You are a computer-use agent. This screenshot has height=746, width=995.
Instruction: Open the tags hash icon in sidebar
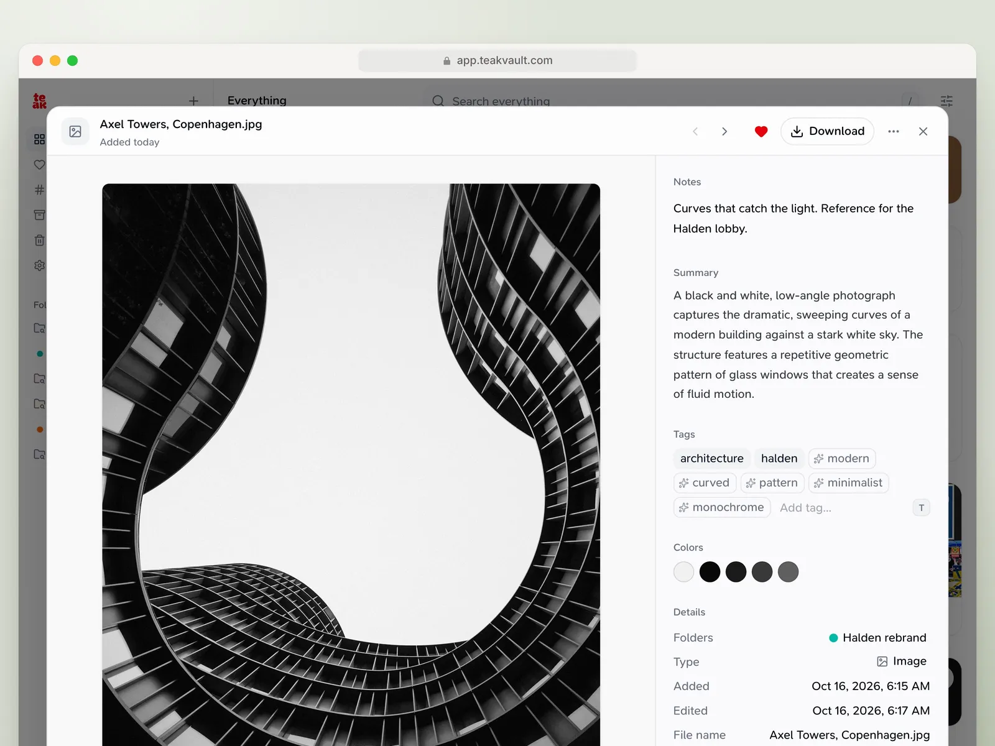pos(39,190)
